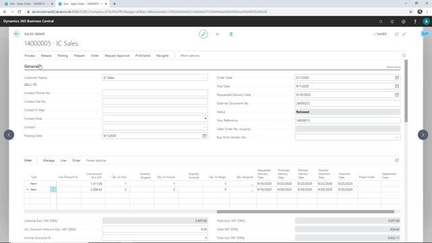Click Show more in General section
Viewport: 432px width, 243px height.
click(x=394, y=67)
